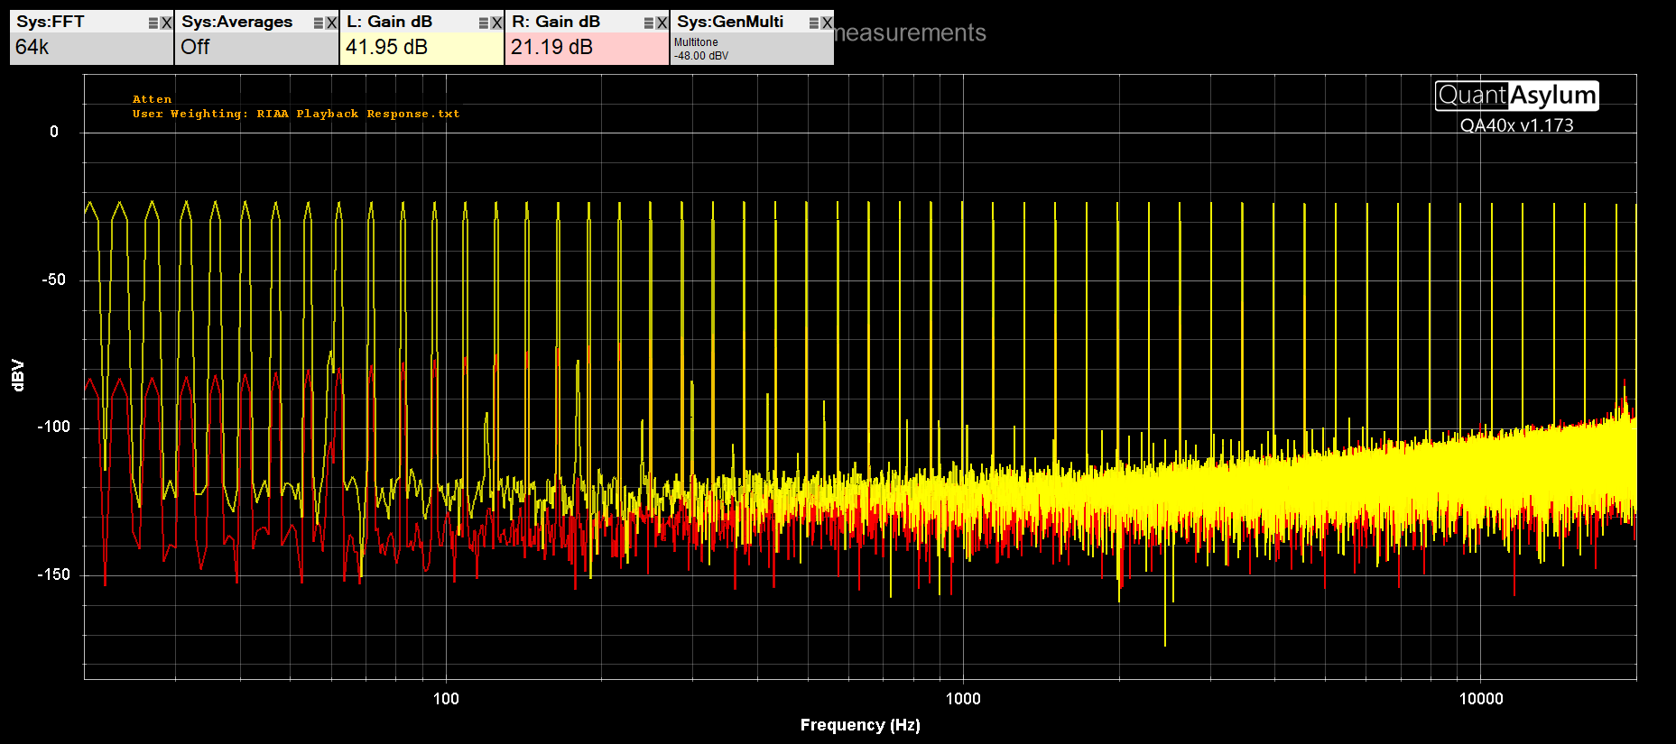The image size is (1676, 744).
Task: Select the -48.00 dBV generator level
Action: 701,56
